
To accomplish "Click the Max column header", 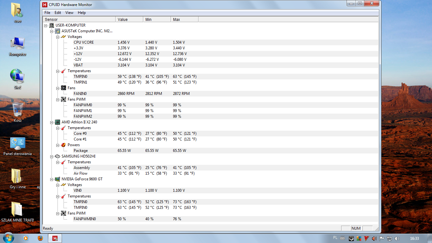I will 185,20.
